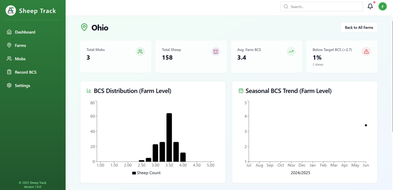
Task: Click the Below Target BCS warning icon
Action: coord(366,51)
